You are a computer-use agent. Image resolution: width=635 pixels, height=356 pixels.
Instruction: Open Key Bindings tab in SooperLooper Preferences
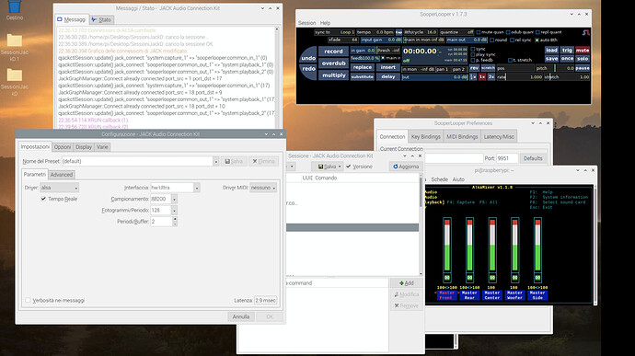click(x=425, y=136)
